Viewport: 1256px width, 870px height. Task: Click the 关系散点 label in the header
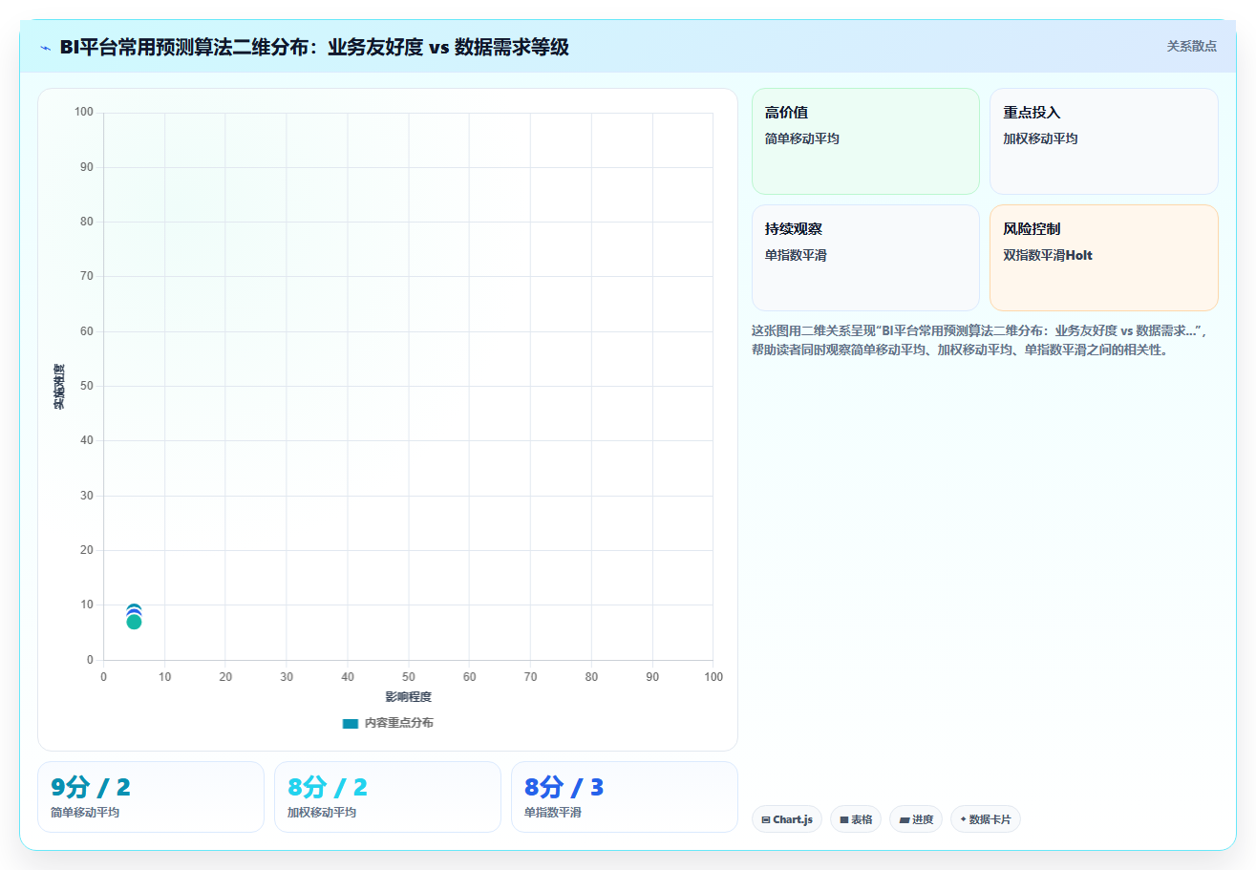tap(1191, 46)
